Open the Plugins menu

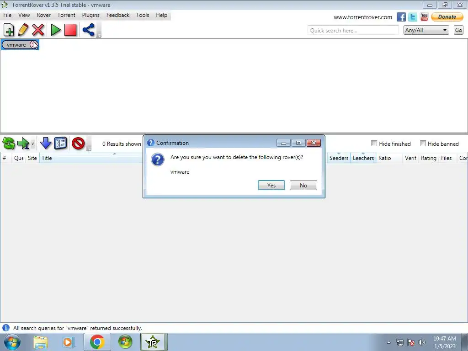(x=91, y=15)
